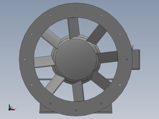Select the junction box on the right side

click(x=136, y=60)
